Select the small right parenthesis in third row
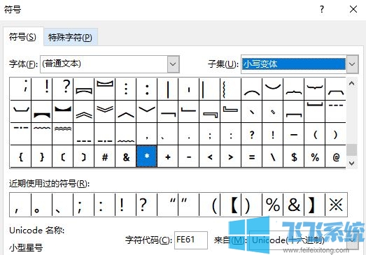The width and height of the screenshot is (366, 255). point(335,134)
